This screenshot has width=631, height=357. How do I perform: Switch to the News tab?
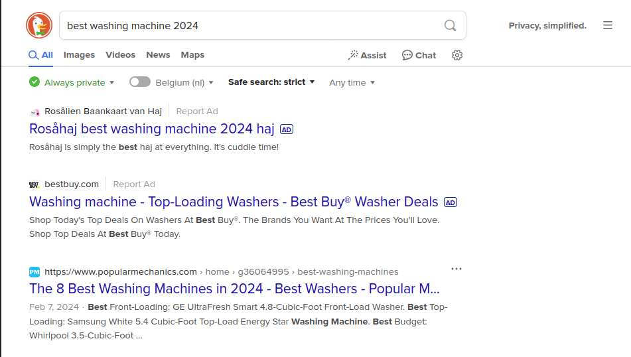pyautogui.click(x=158, y=54)
